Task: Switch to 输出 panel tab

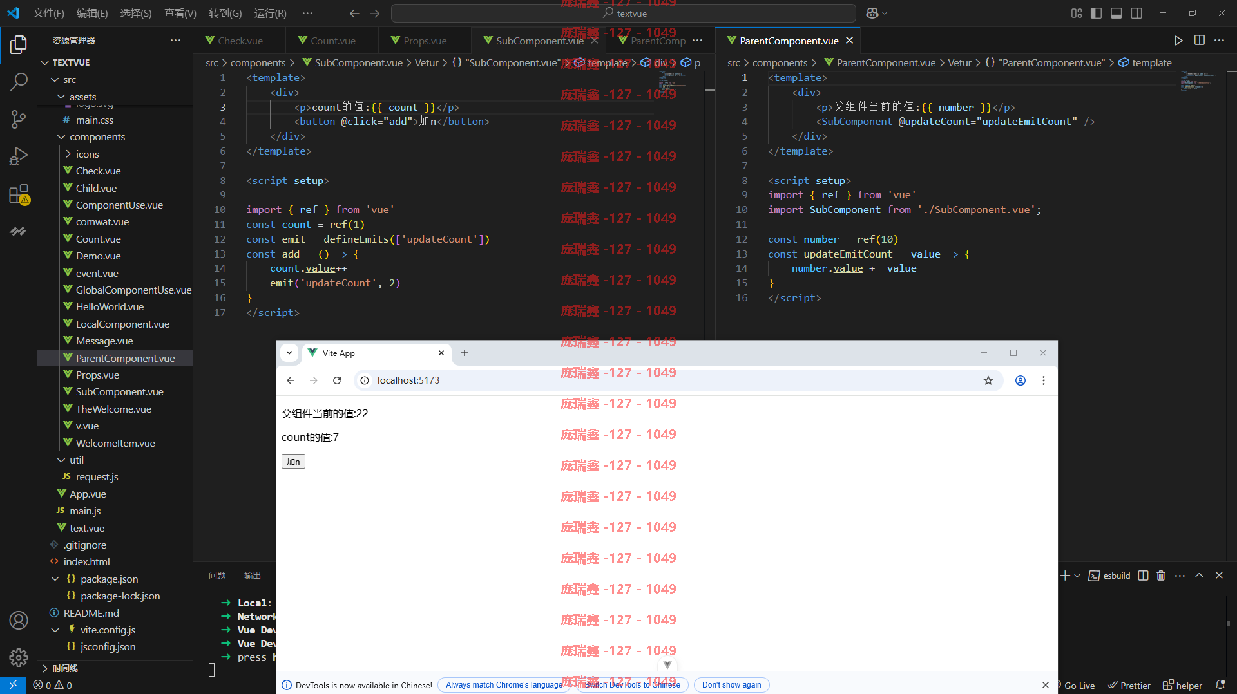Action: (x=253, y=576)
